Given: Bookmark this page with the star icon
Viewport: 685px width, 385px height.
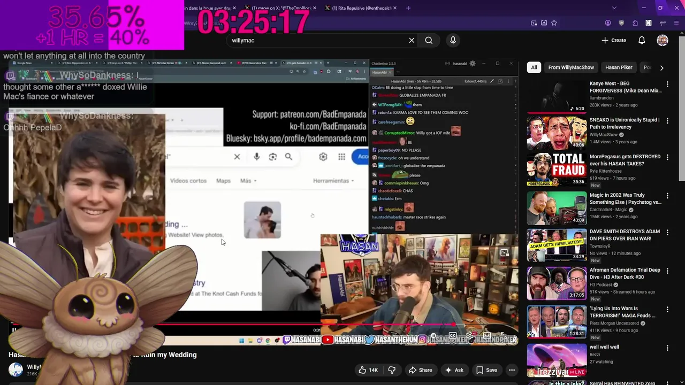Looking at the screenshot, I should [554, 23].
